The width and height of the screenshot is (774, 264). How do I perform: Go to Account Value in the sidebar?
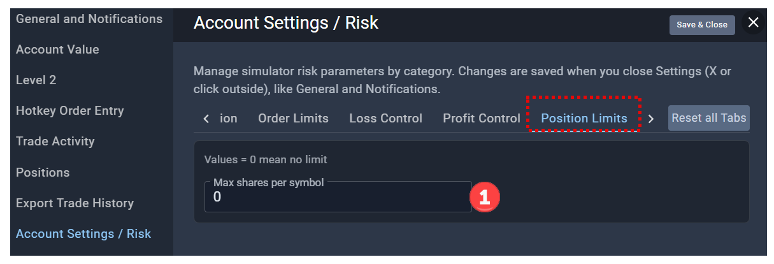pyautogui.click(x=57, y=49)
